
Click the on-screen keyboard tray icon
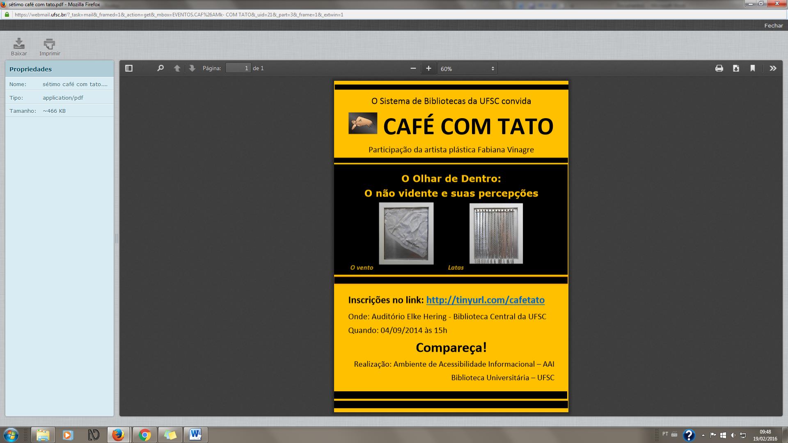click(x=674, y=434)
